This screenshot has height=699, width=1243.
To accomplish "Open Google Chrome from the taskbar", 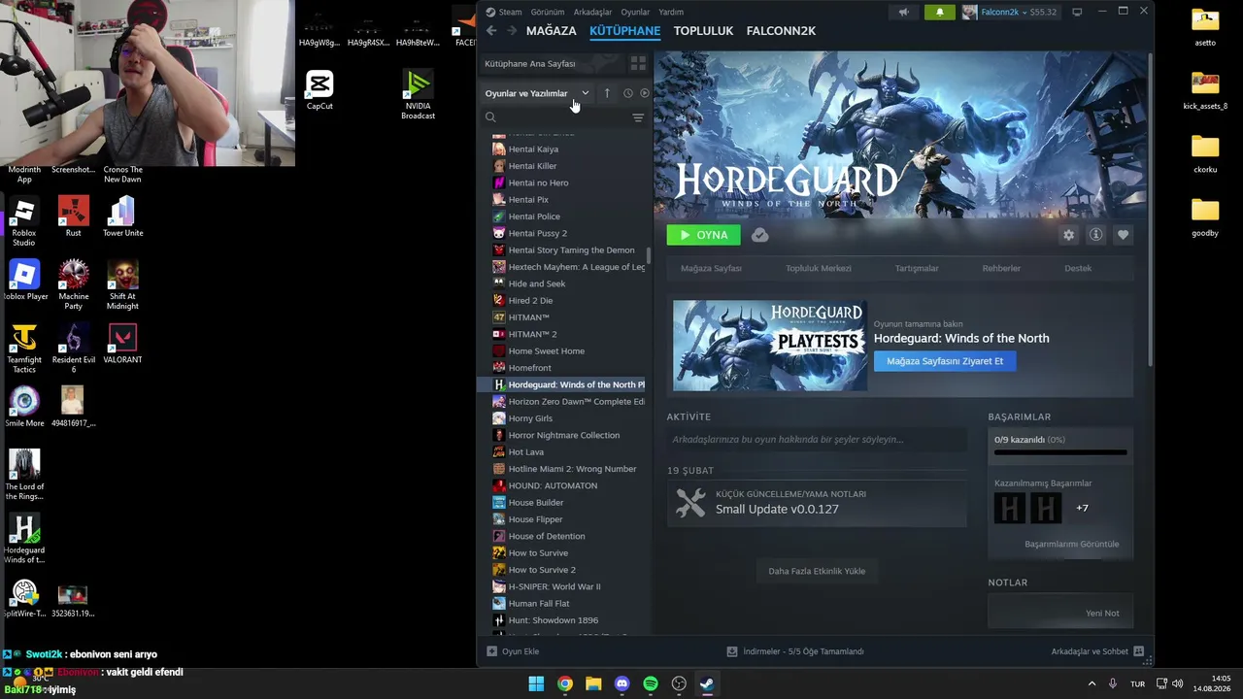I will (564, 683).
